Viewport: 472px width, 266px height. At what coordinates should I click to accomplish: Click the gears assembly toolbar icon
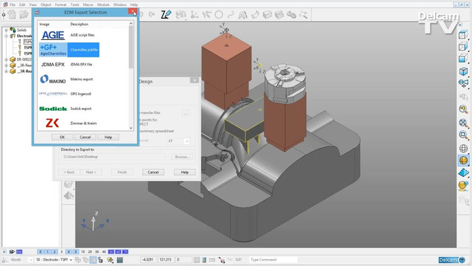pyautogui.click(x=291, y=14)
